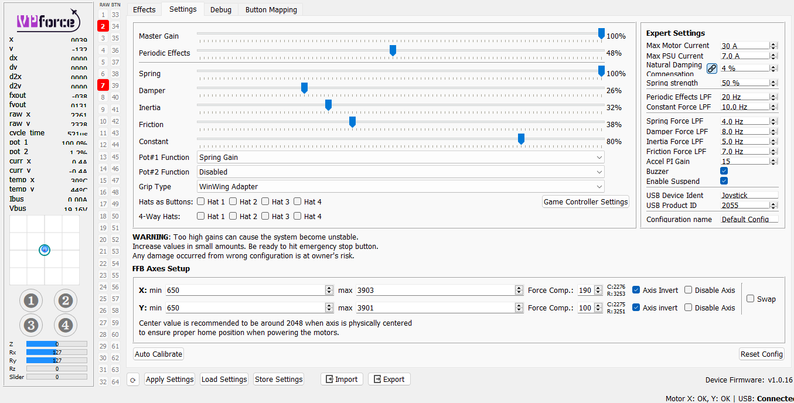
Task: Click round joystick button indicator 4
Action: (x=66, y=325)
